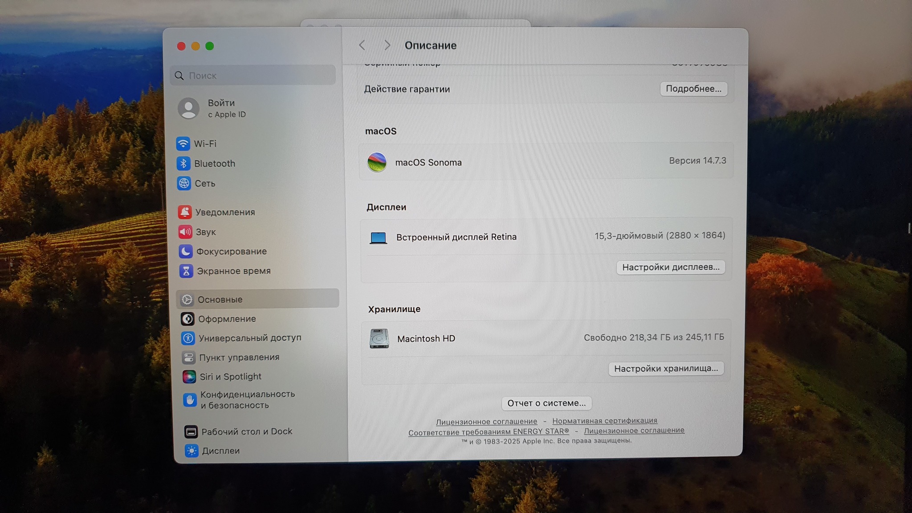Screen dimensions: 912x513
Task: Click the Macintosh HD drive icon
Action: 379,338
